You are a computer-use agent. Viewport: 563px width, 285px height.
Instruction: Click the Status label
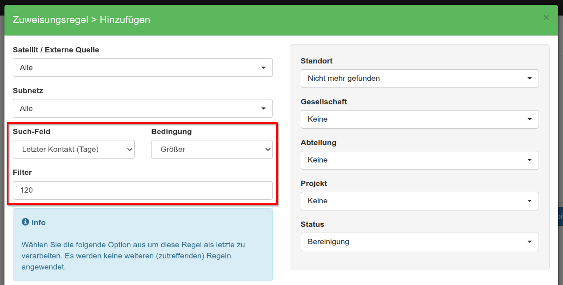[312, 224]
